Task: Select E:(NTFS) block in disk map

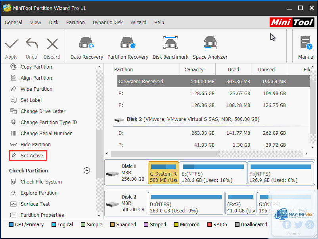Action: [x=213, y=173]
